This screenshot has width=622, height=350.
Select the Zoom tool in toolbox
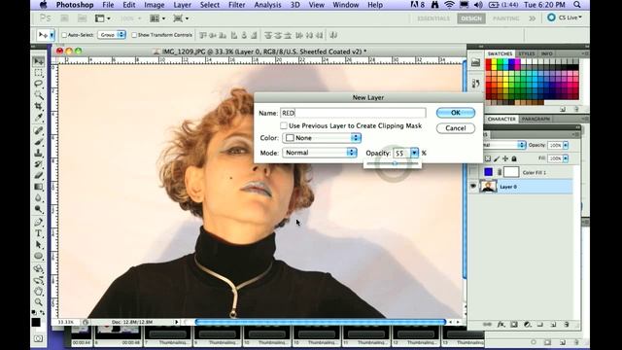click(39, 302)
